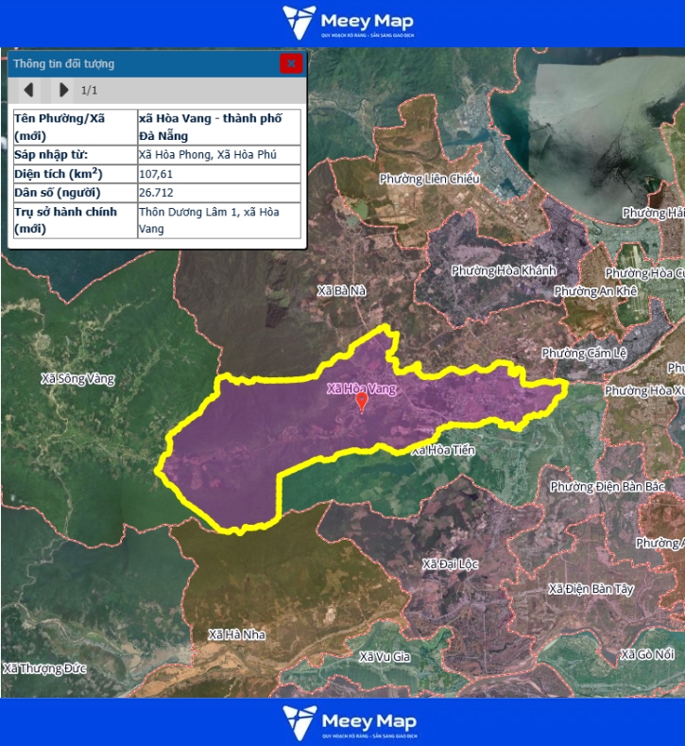
Task: Click the Xã Hà Nha area label
Action: click(237, 634)
